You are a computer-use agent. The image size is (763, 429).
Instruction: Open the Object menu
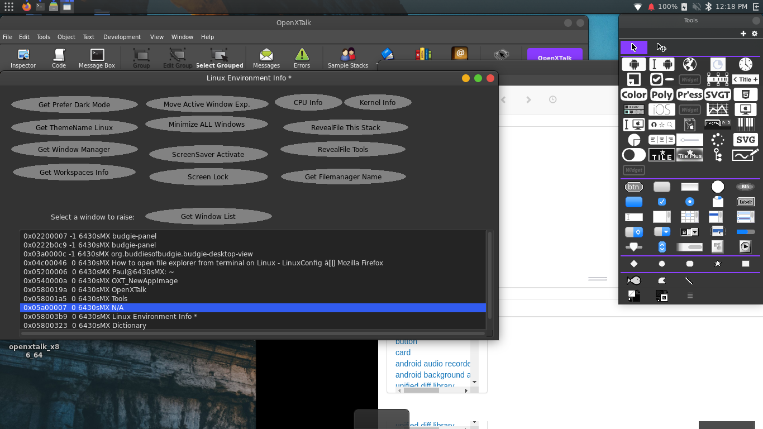[x=66, y=37]
